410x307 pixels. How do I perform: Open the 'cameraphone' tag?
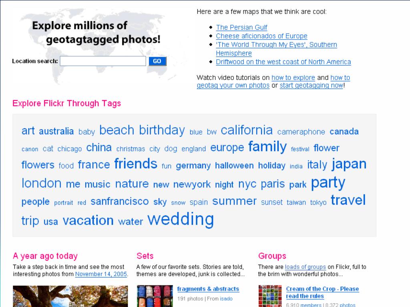(301, 132)
